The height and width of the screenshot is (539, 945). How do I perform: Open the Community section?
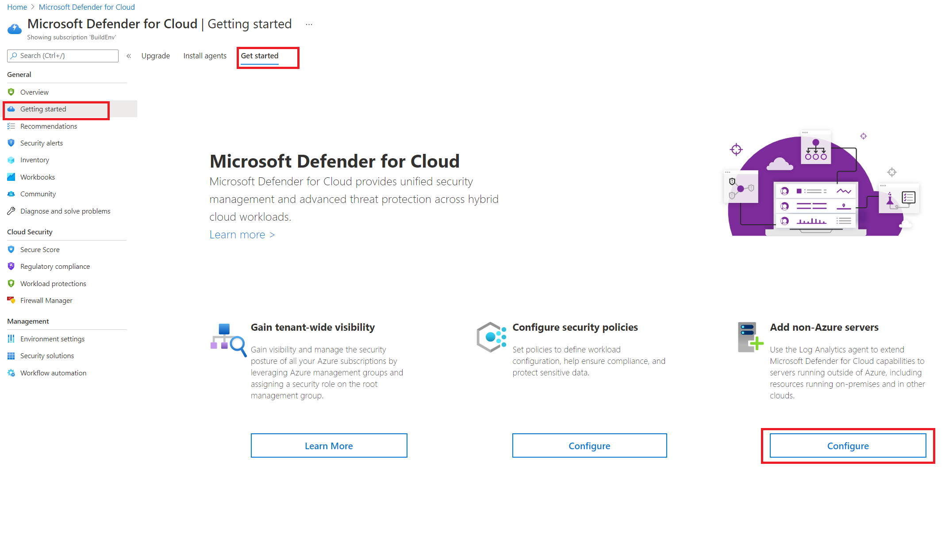point(38,194)
